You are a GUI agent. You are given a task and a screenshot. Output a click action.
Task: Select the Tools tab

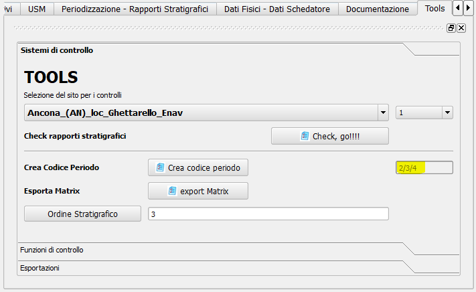[x=434, y=8]
